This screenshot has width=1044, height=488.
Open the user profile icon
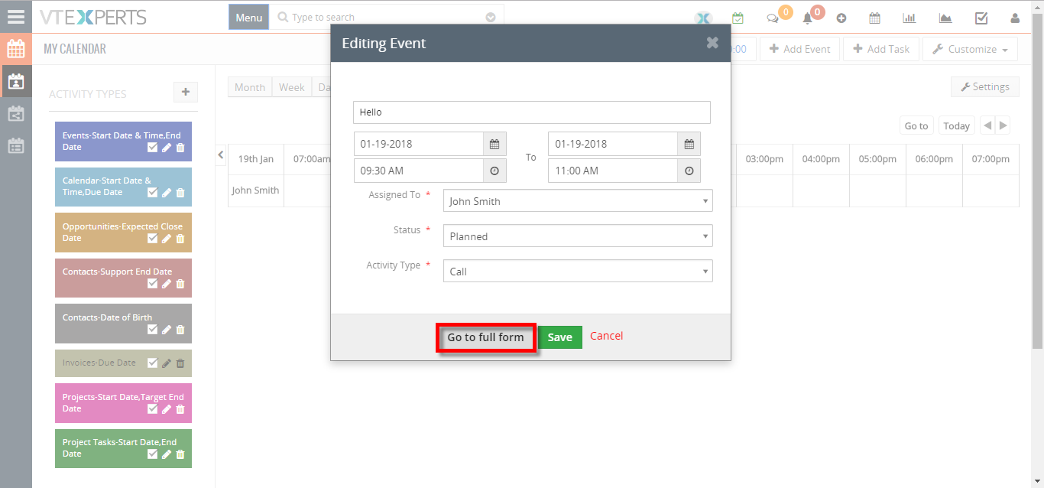1015,18
